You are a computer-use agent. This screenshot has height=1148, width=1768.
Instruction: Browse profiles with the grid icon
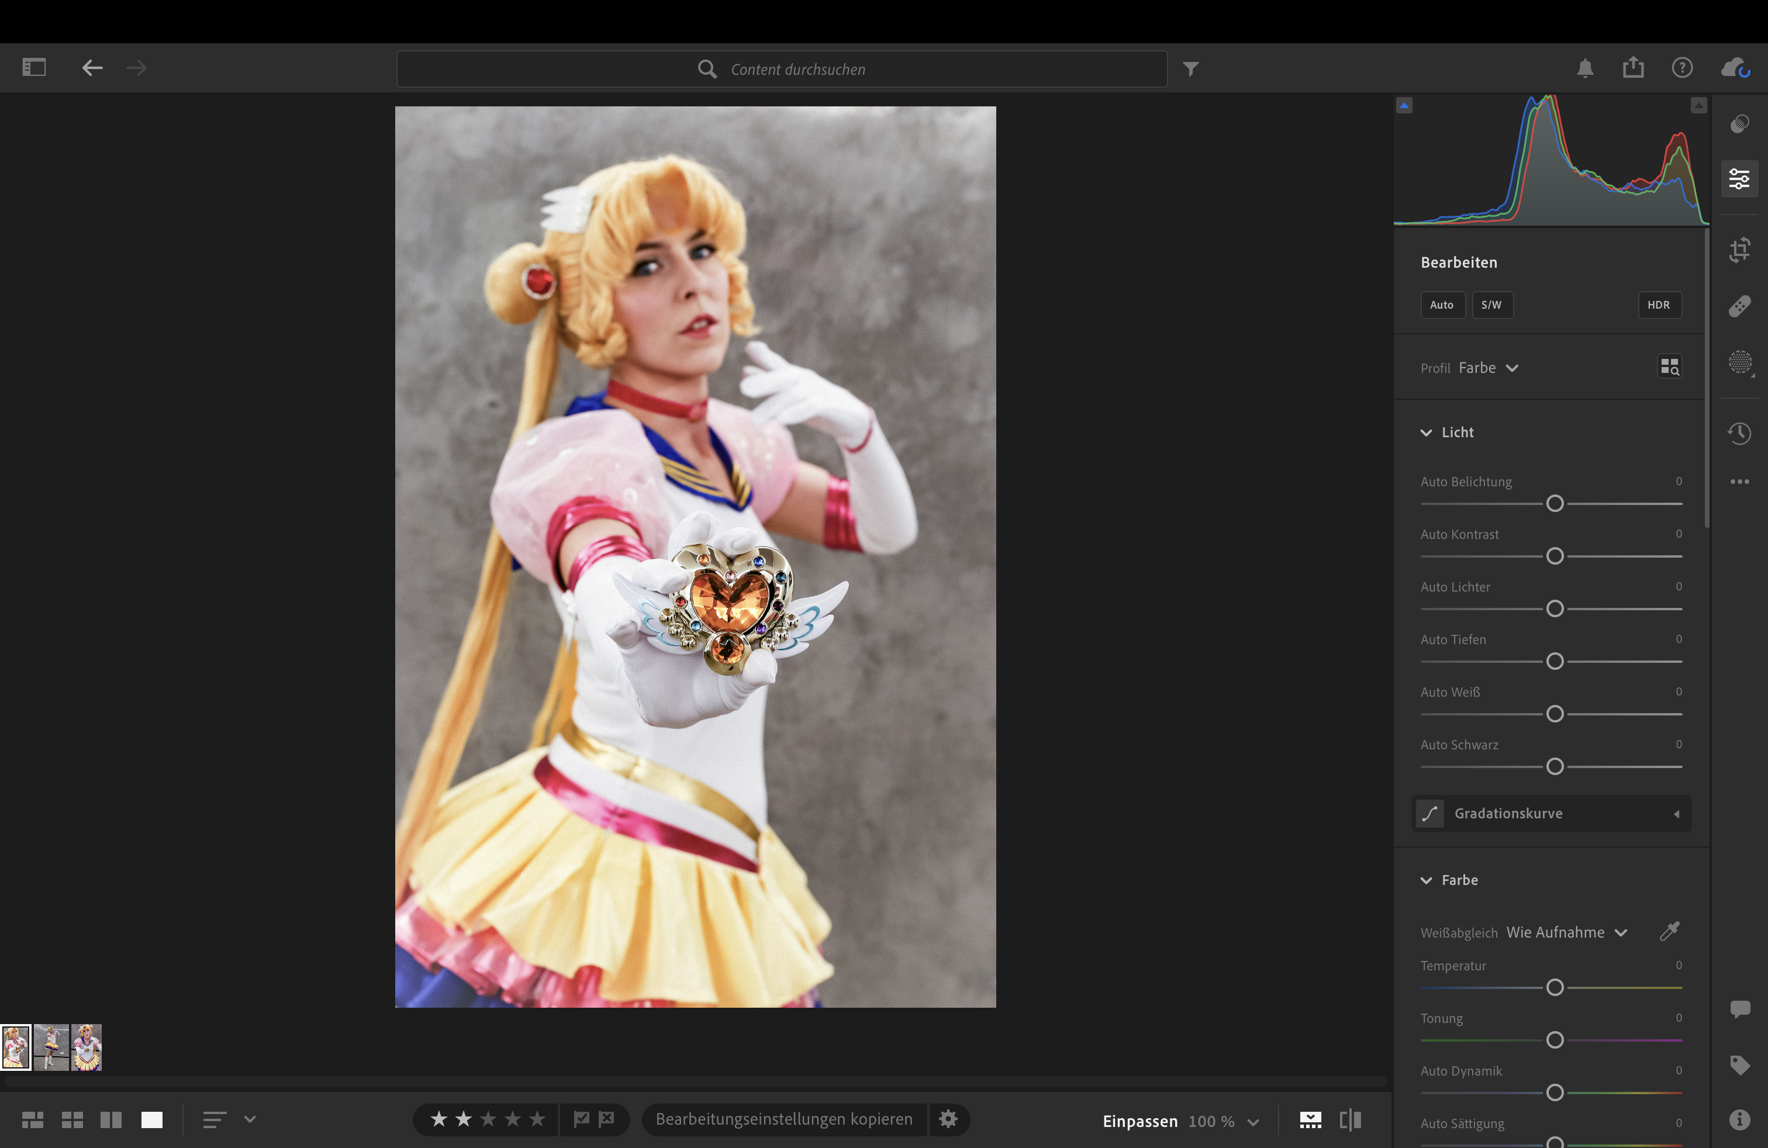(1670, 366)
